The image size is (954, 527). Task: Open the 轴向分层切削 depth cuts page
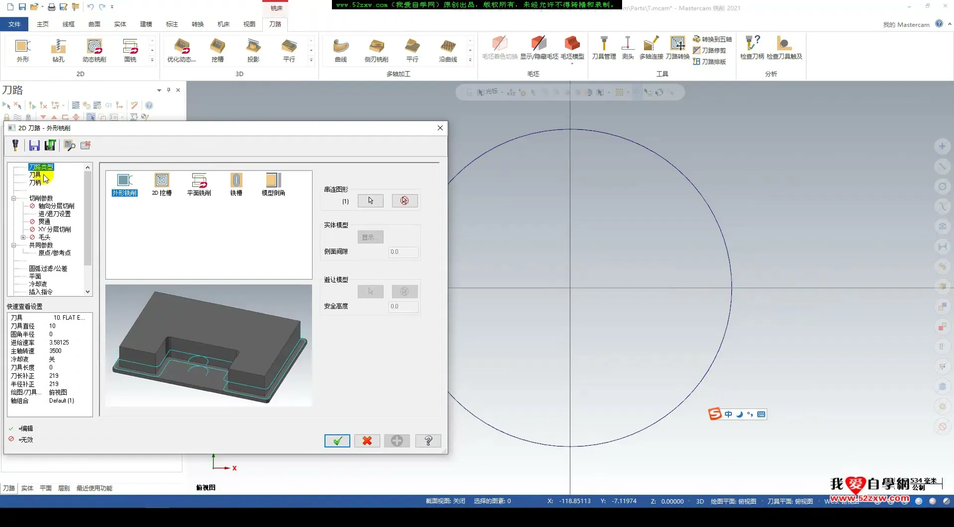point(56,206)
